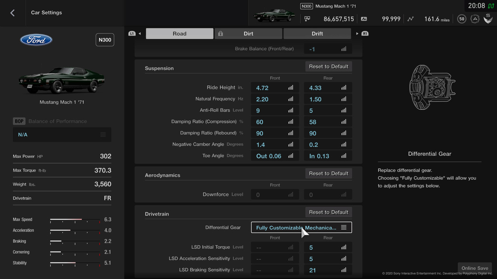Open rear LSD Acceleration Sensitivity bars icon
The width and height of the screenshot is (497, 279).
pos(344,258)
